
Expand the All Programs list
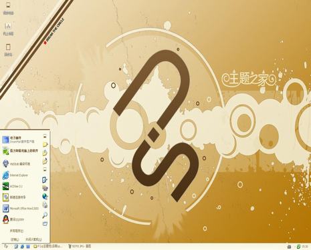click(x=17, y=231)
